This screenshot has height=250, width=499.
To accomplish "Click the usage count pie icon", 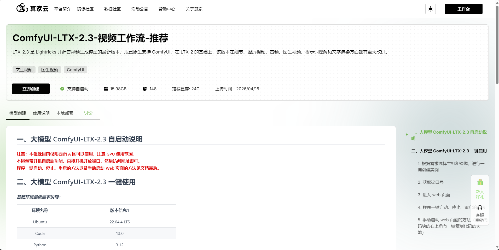I will pyautogui.click(x=145, y=89).
